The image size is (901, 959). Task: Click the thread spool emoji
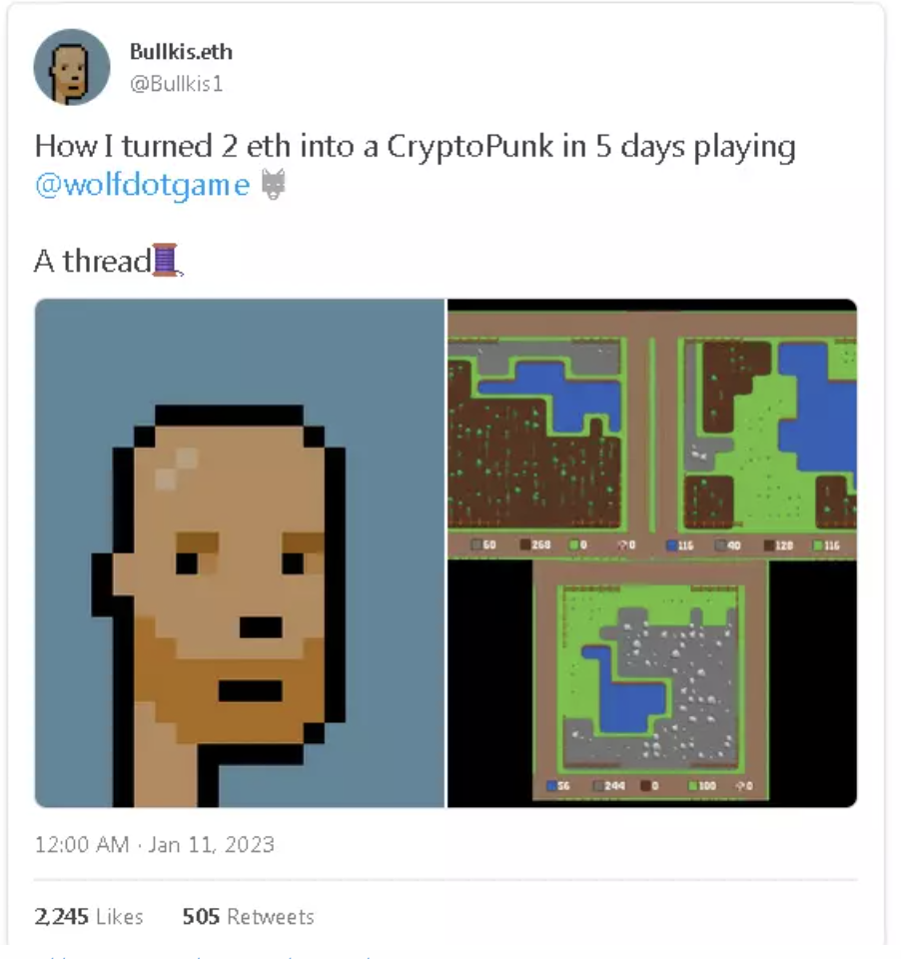coord(167,261)
